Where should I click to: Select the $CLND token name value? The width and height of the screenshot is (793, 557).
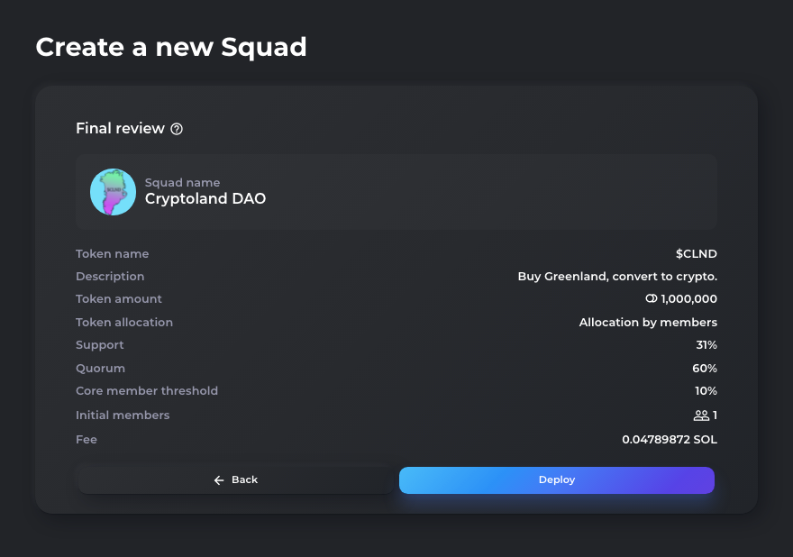tap(697, 254)
